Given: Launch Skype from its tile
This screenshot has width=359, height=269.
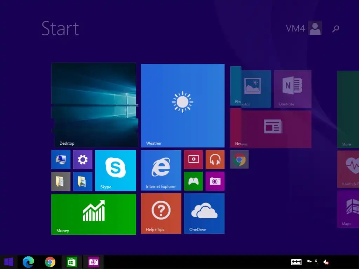Looking at the screenshot, I should [115, 171].
